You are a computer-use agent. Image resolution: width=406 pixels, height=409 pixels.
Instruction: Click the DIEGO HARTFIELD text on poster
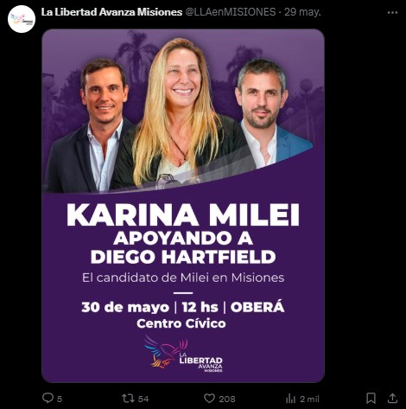click(183, 257)
